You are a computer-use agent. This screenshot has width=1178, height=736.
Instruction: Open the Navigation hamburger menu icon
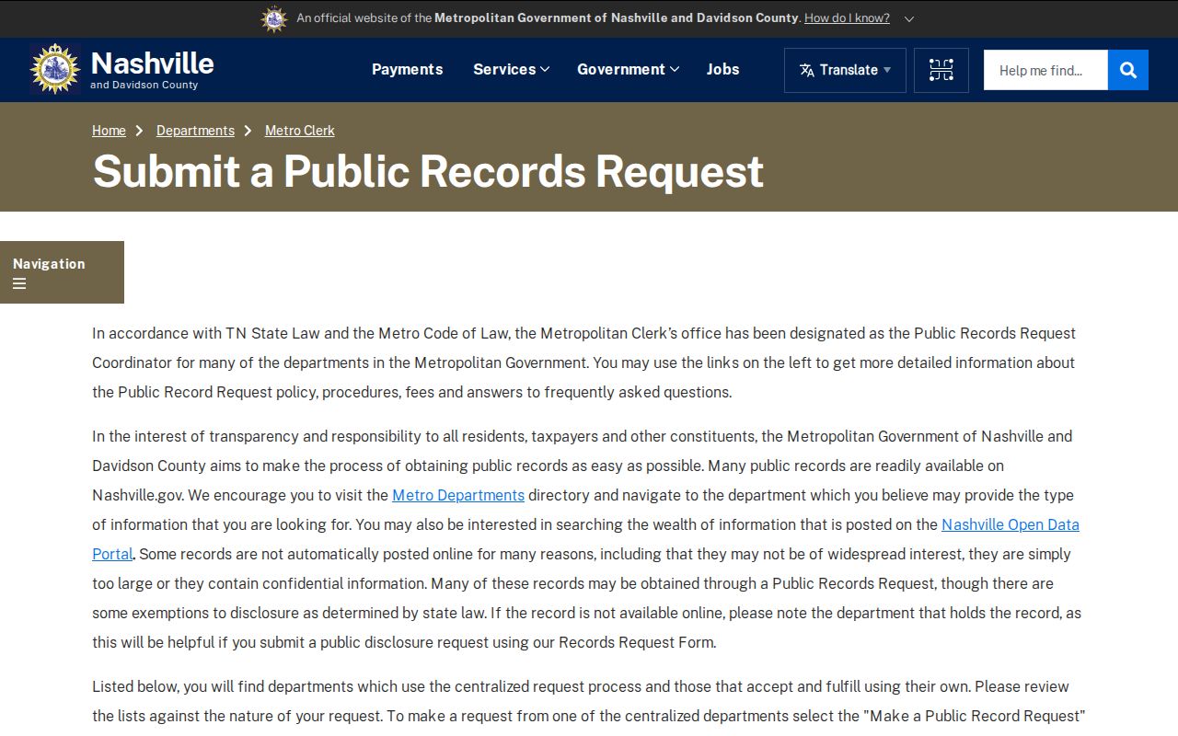[19, 283]
